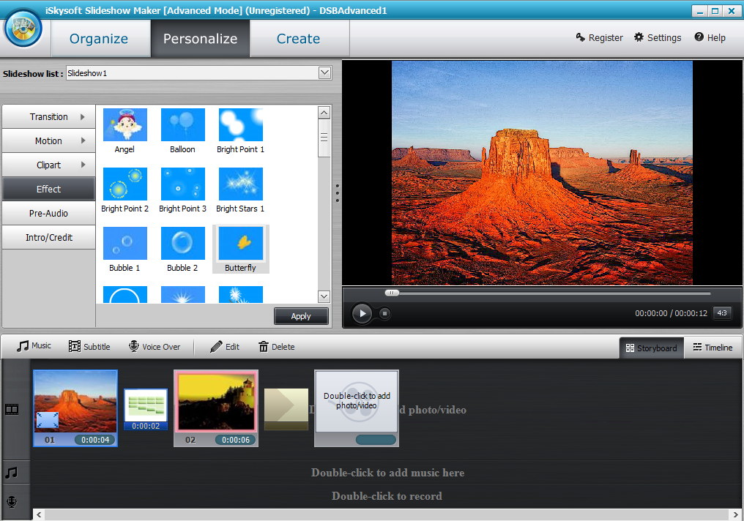744x521 pixels.
Task: Open the Voice Over tool
Action: [154, 345]
